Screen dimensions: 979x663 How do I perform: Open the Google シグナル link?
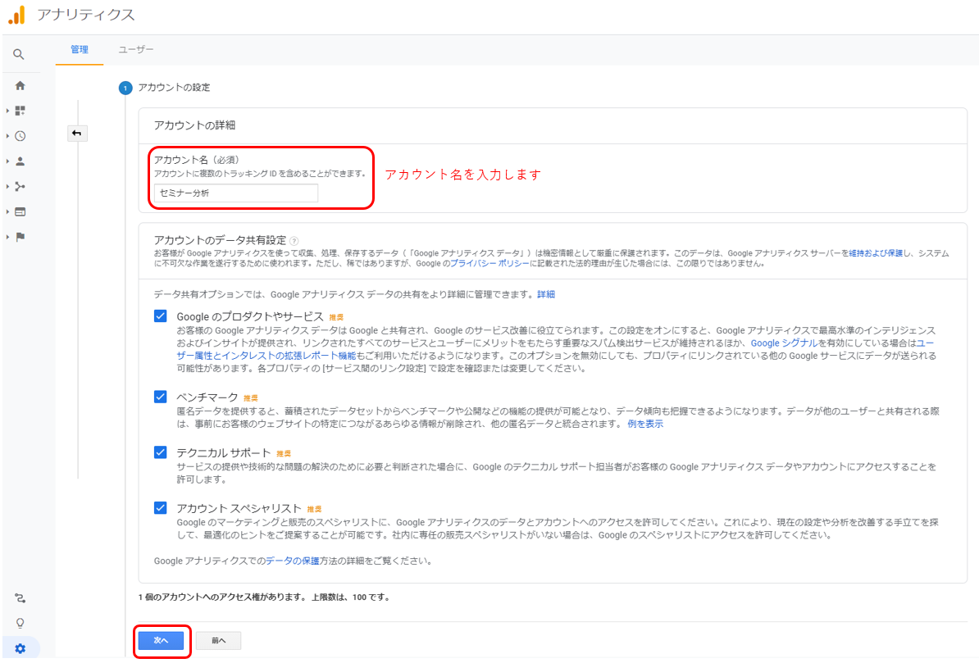click(x=784, y=343)
